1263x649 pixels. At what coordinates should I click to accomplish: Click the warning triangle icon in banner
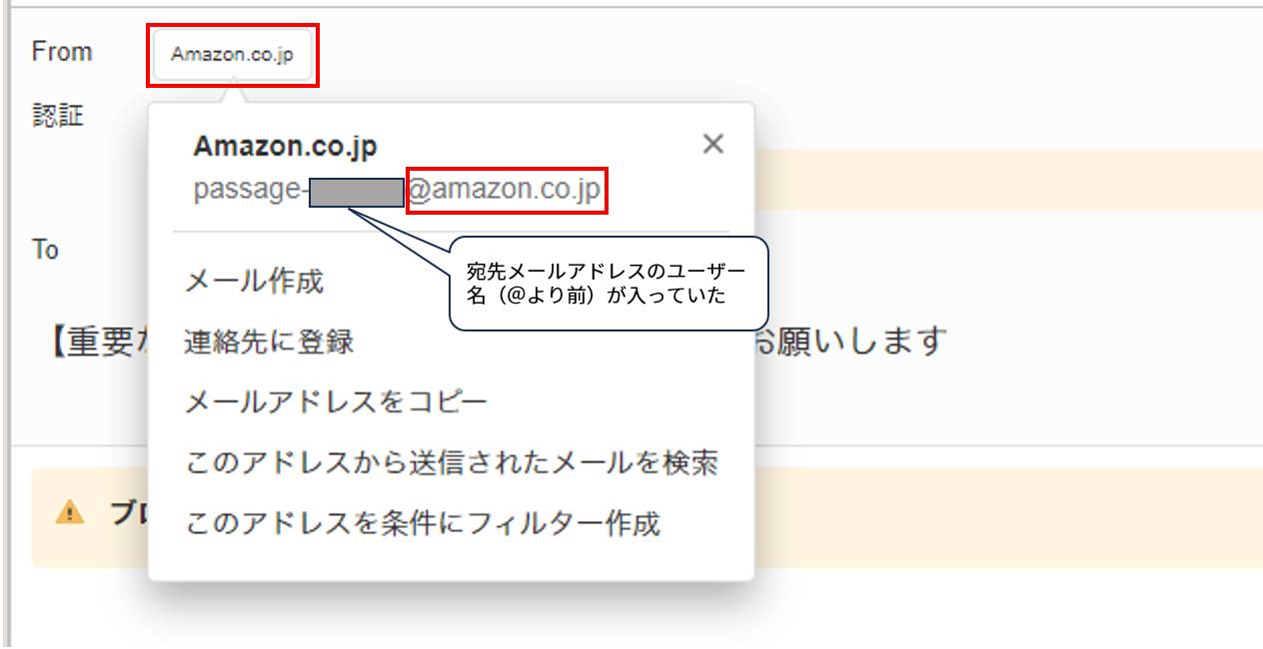[70, 512]
